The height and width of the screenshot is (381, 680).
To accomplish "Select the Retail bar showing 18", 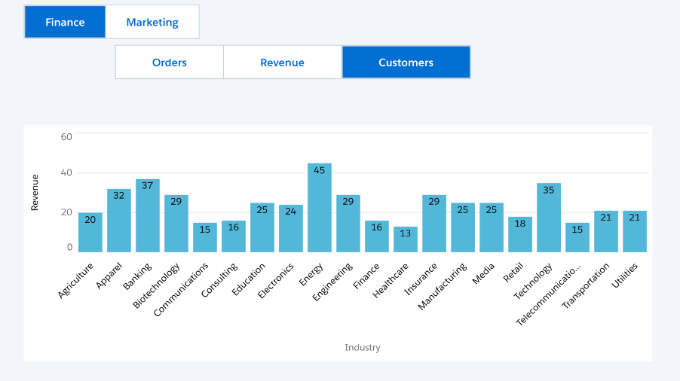I will pyautogui.click(x=520, y=234).
